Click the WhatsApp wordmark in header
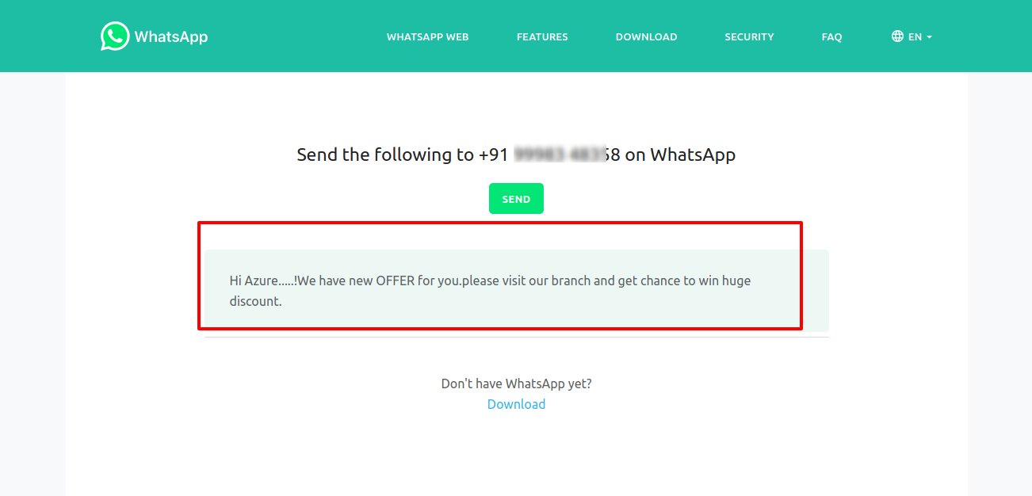The width and height of the screenshot is (1032, 496). click(x=171, y=36)
